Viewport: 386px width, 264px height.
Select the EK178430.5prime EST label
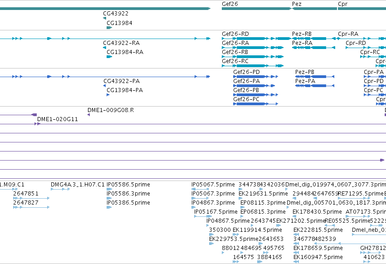coord(318,212)
